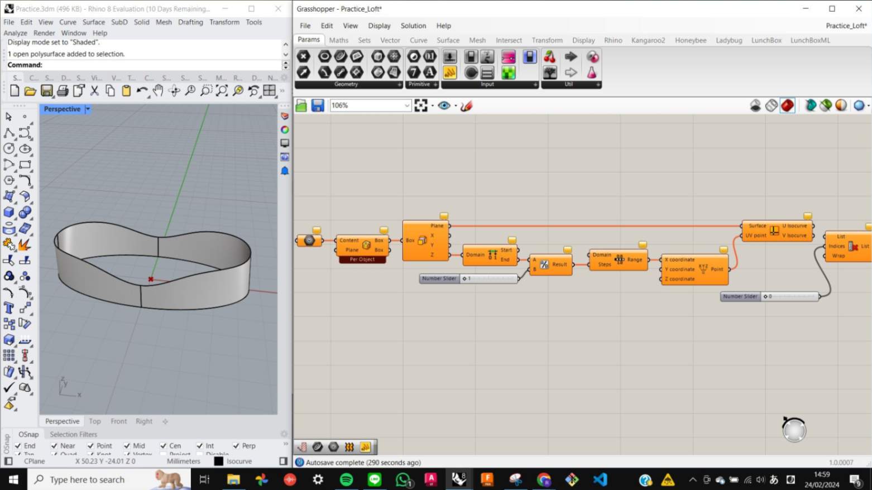
Task: Switch to the Top viewport tab
Action: [x=95, y=421]
